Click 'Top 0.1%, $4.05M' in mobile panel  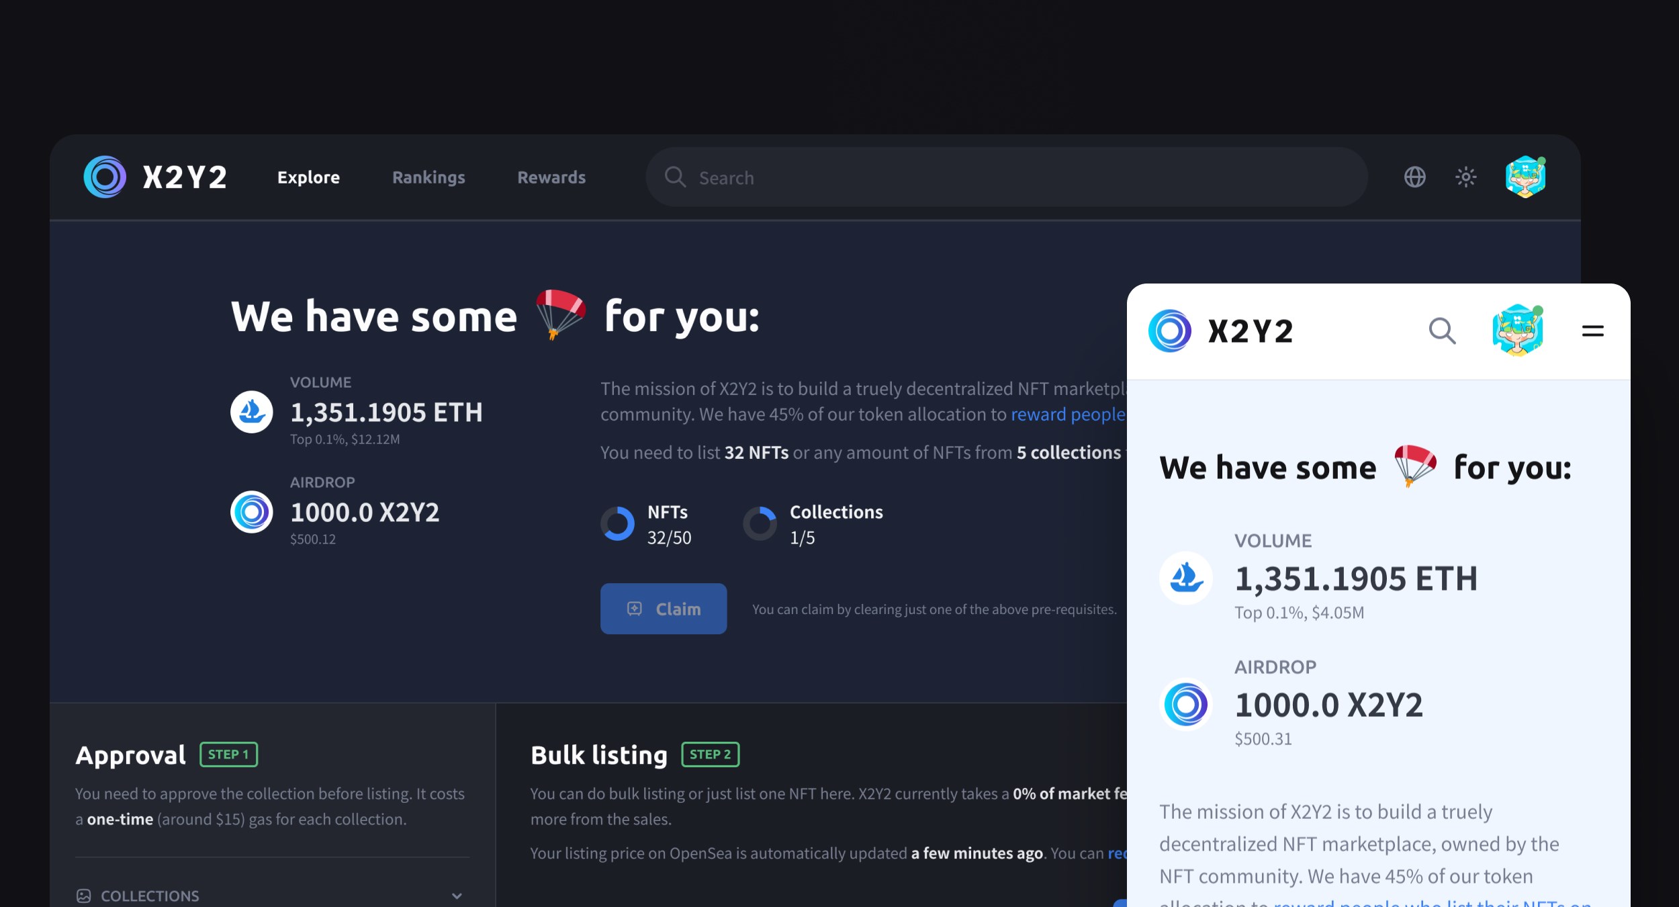pyautogui.click(x=1300, y=613)
